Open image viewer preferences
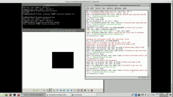This screenshot has height=97, width=173. [88, 91]
